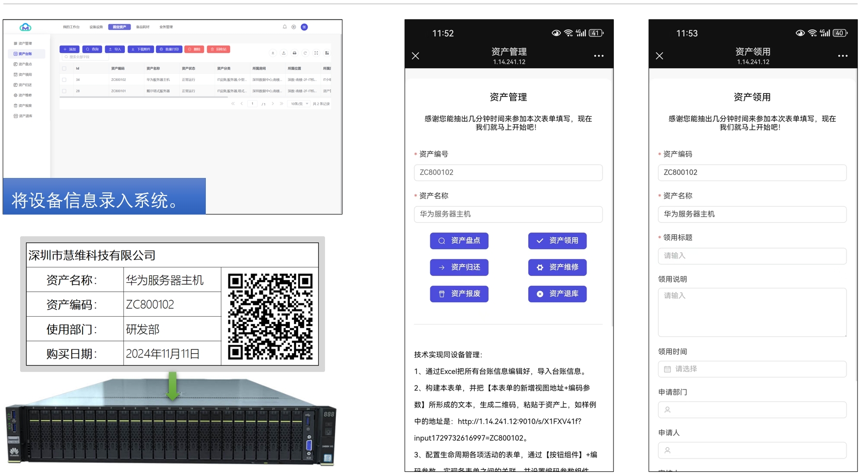Click the print icon in table toolbar
The width and height of the screenshot is (861, 474).
(x=295, y=53)
